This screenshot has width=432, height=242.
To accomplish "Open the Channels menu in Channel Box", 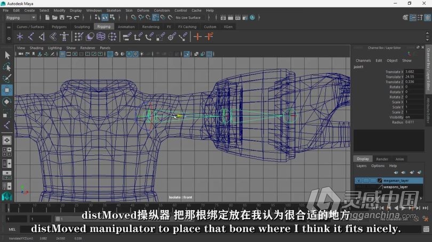I will (363, 61).
